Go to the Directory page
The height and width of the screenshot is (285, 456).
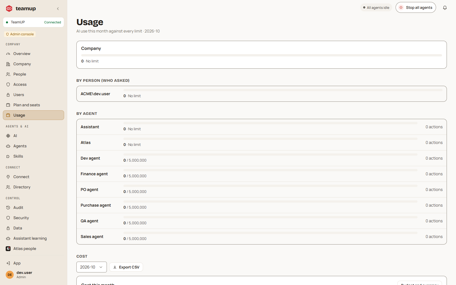[33, 187]
